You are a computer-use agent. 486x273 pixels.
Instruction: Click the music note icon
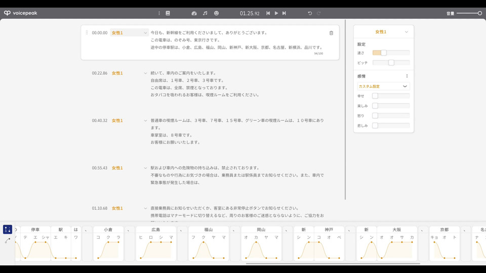tap(205, 13)
